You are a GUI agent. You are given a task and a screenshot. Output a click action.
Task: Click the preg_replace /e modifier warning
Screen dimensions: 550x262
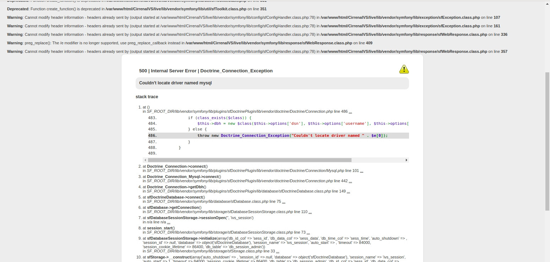coord(190,43)
